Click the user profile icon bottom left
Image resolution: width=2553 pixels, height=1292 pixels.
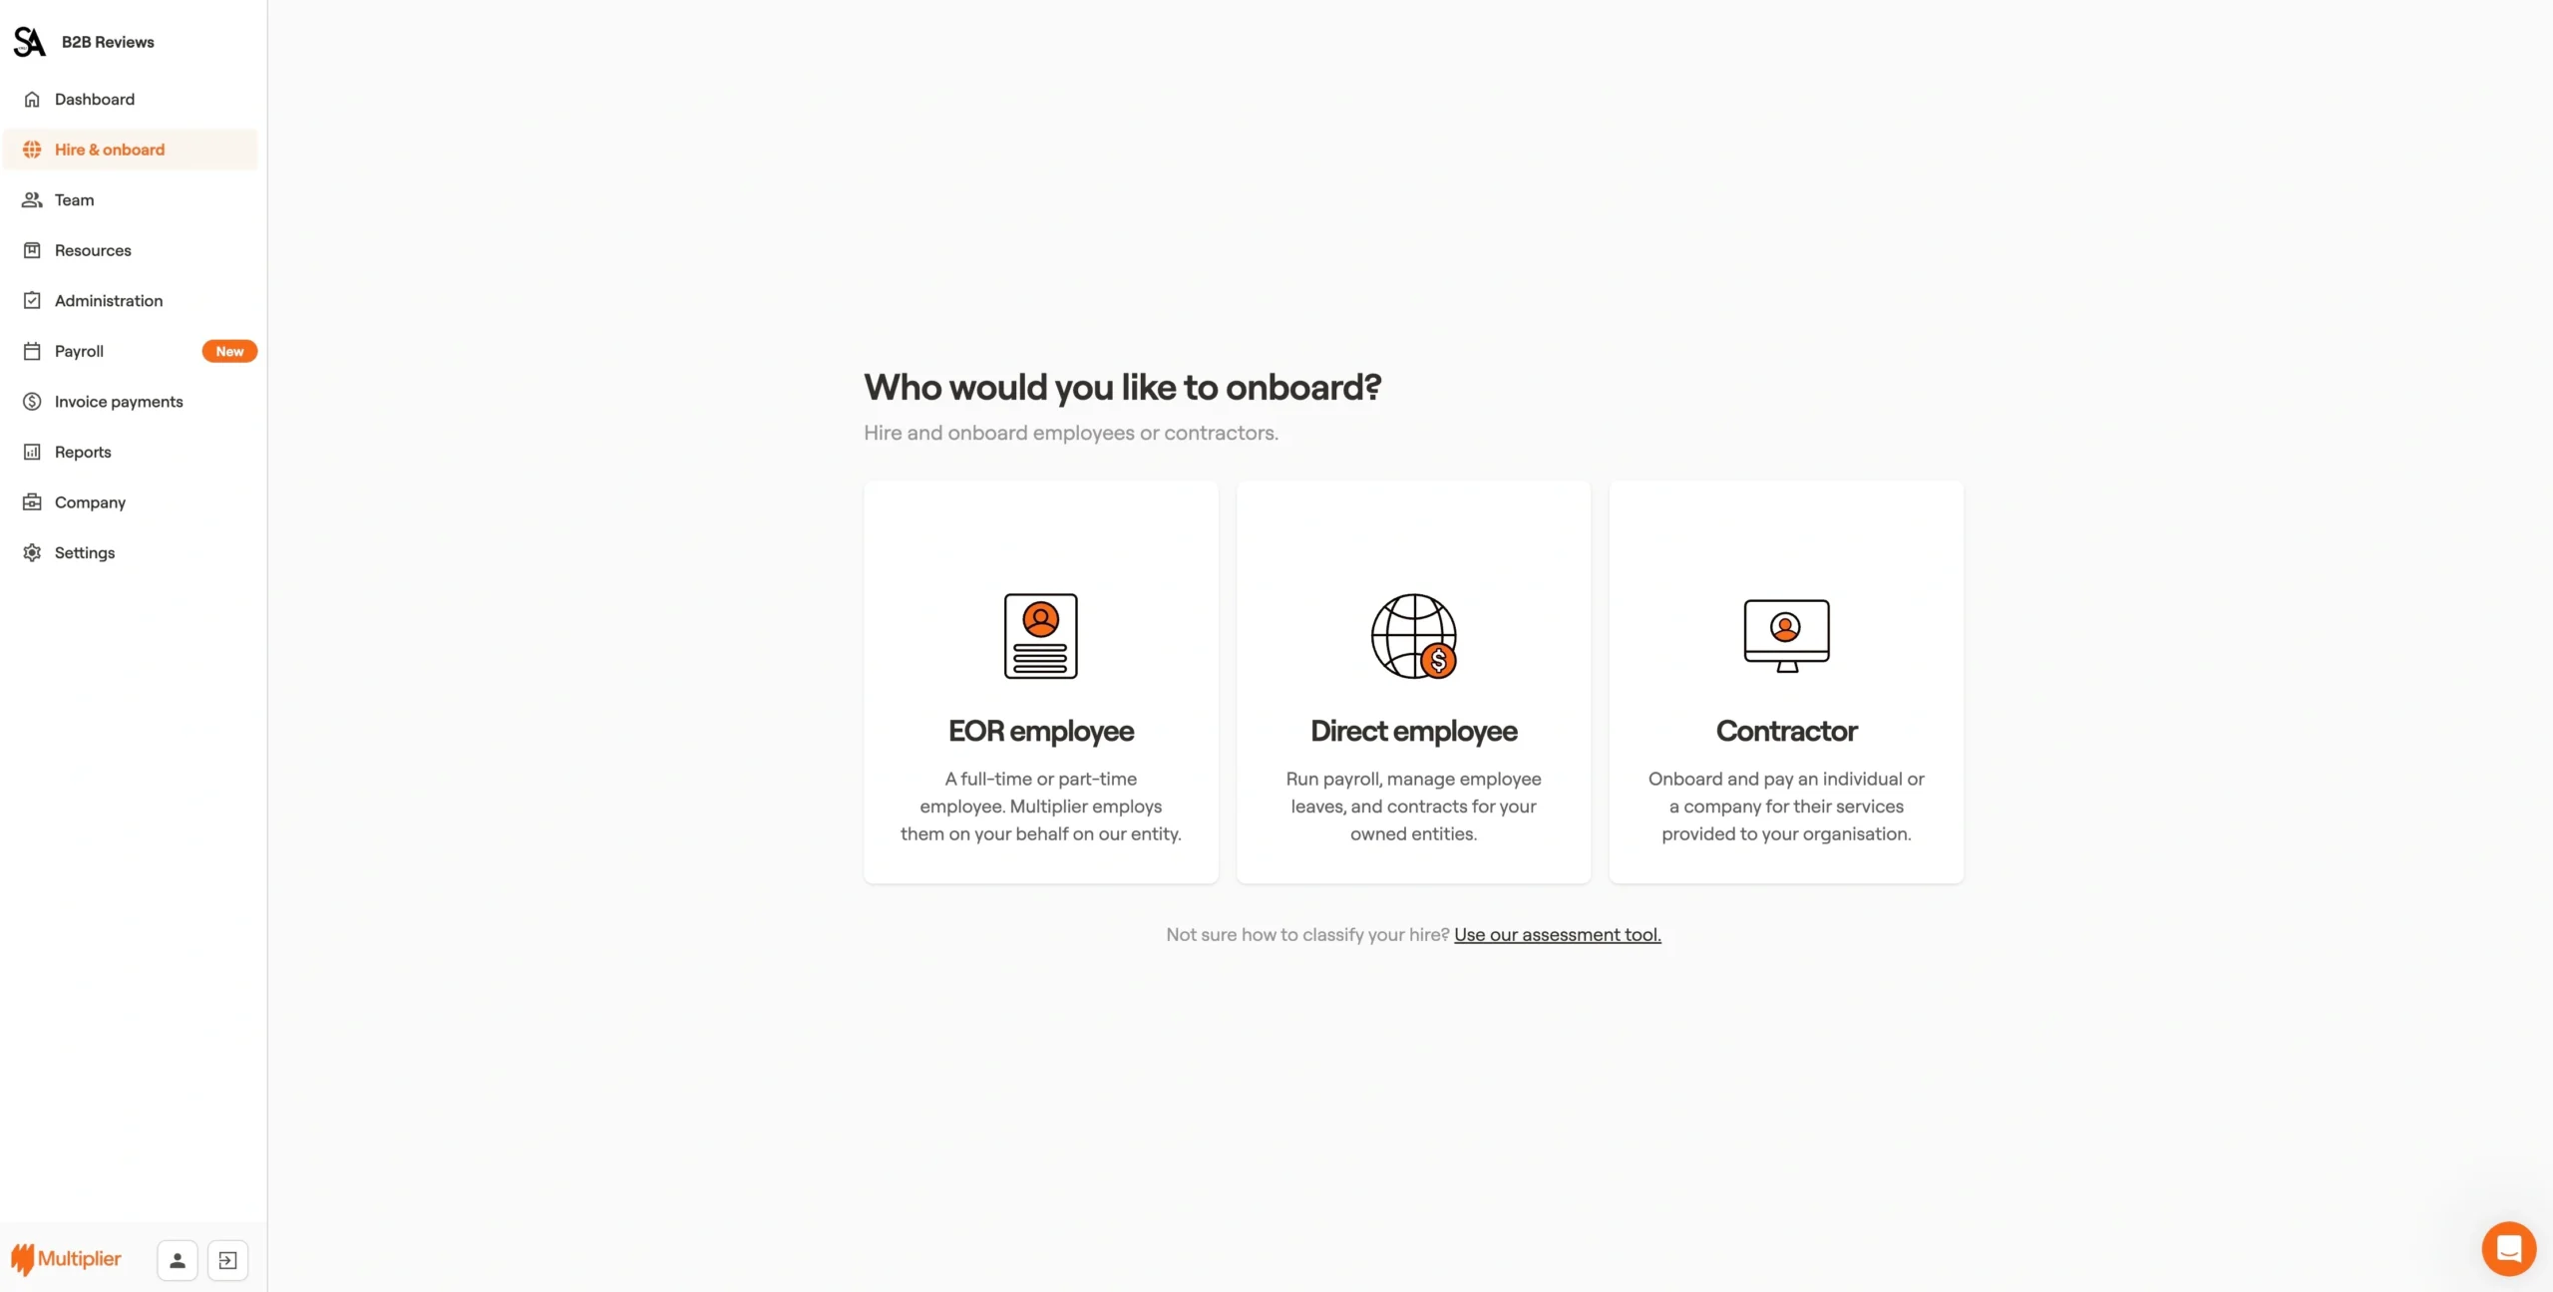coord(177,1259)
